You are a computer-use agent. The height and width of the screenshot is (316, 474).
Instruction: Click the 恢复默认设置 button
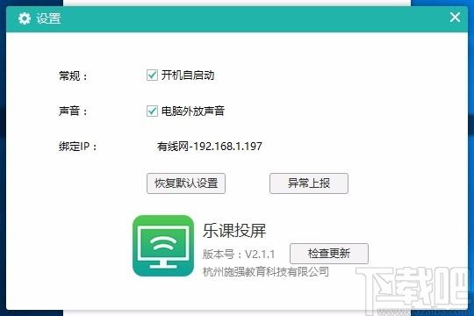[186, 183]
